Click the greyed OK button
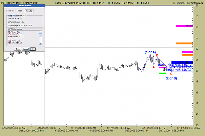This screenshot has width=205, height=136. click(33, 49)
